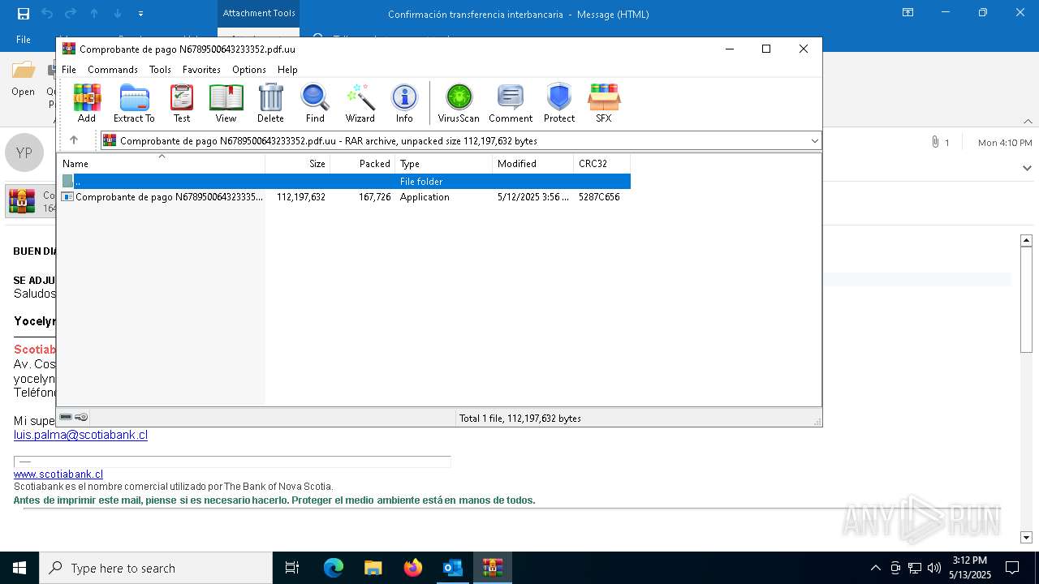
Task: Sort by Name column header
Action: click(161, 163)
